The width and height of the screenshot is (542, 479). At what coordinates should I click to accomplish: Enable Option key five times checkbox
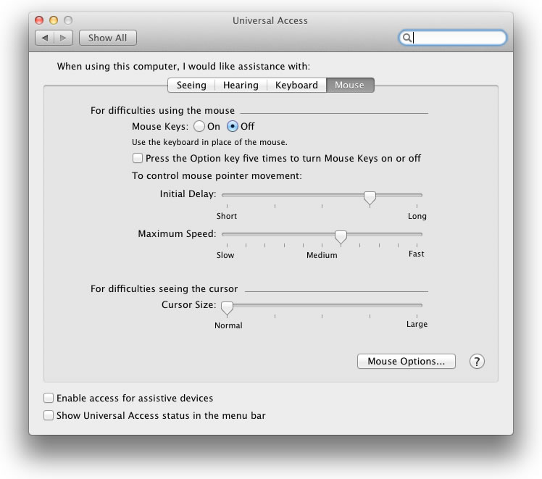pyautogui.click(x=138, y=158)
